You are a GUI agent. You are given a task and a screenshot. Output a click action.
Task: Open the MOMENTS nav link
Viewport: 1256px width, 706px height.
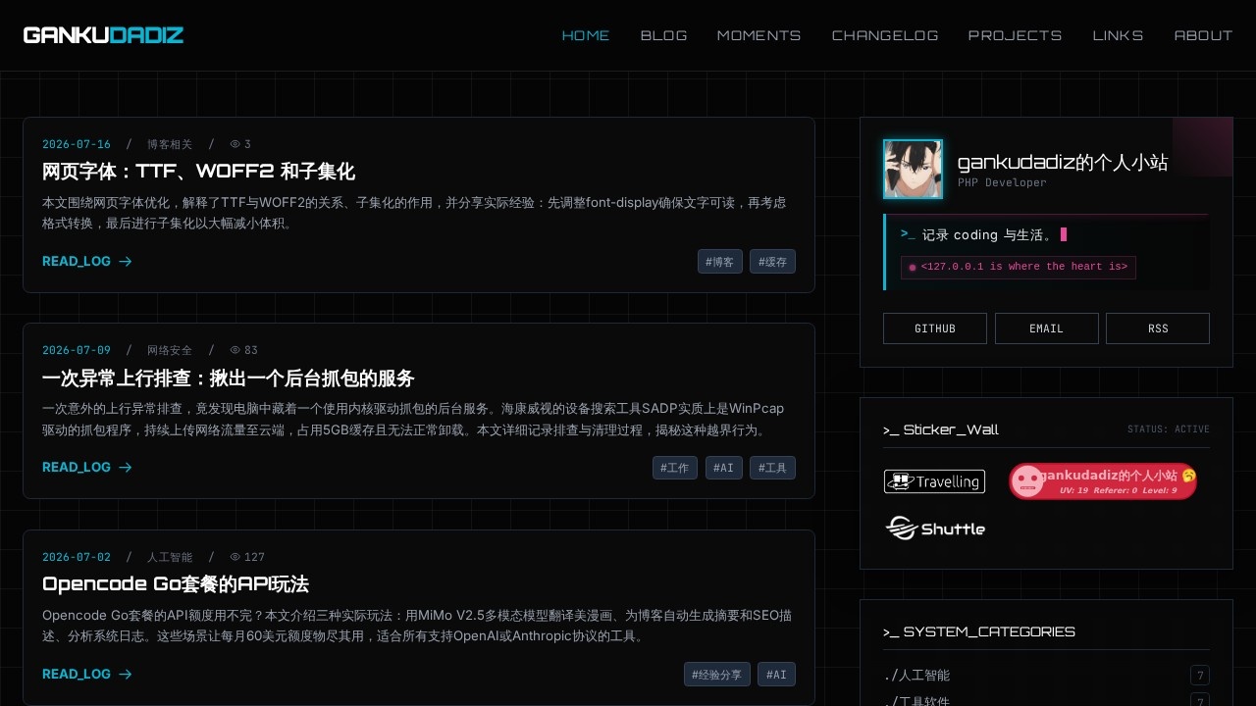pos(759,35)
